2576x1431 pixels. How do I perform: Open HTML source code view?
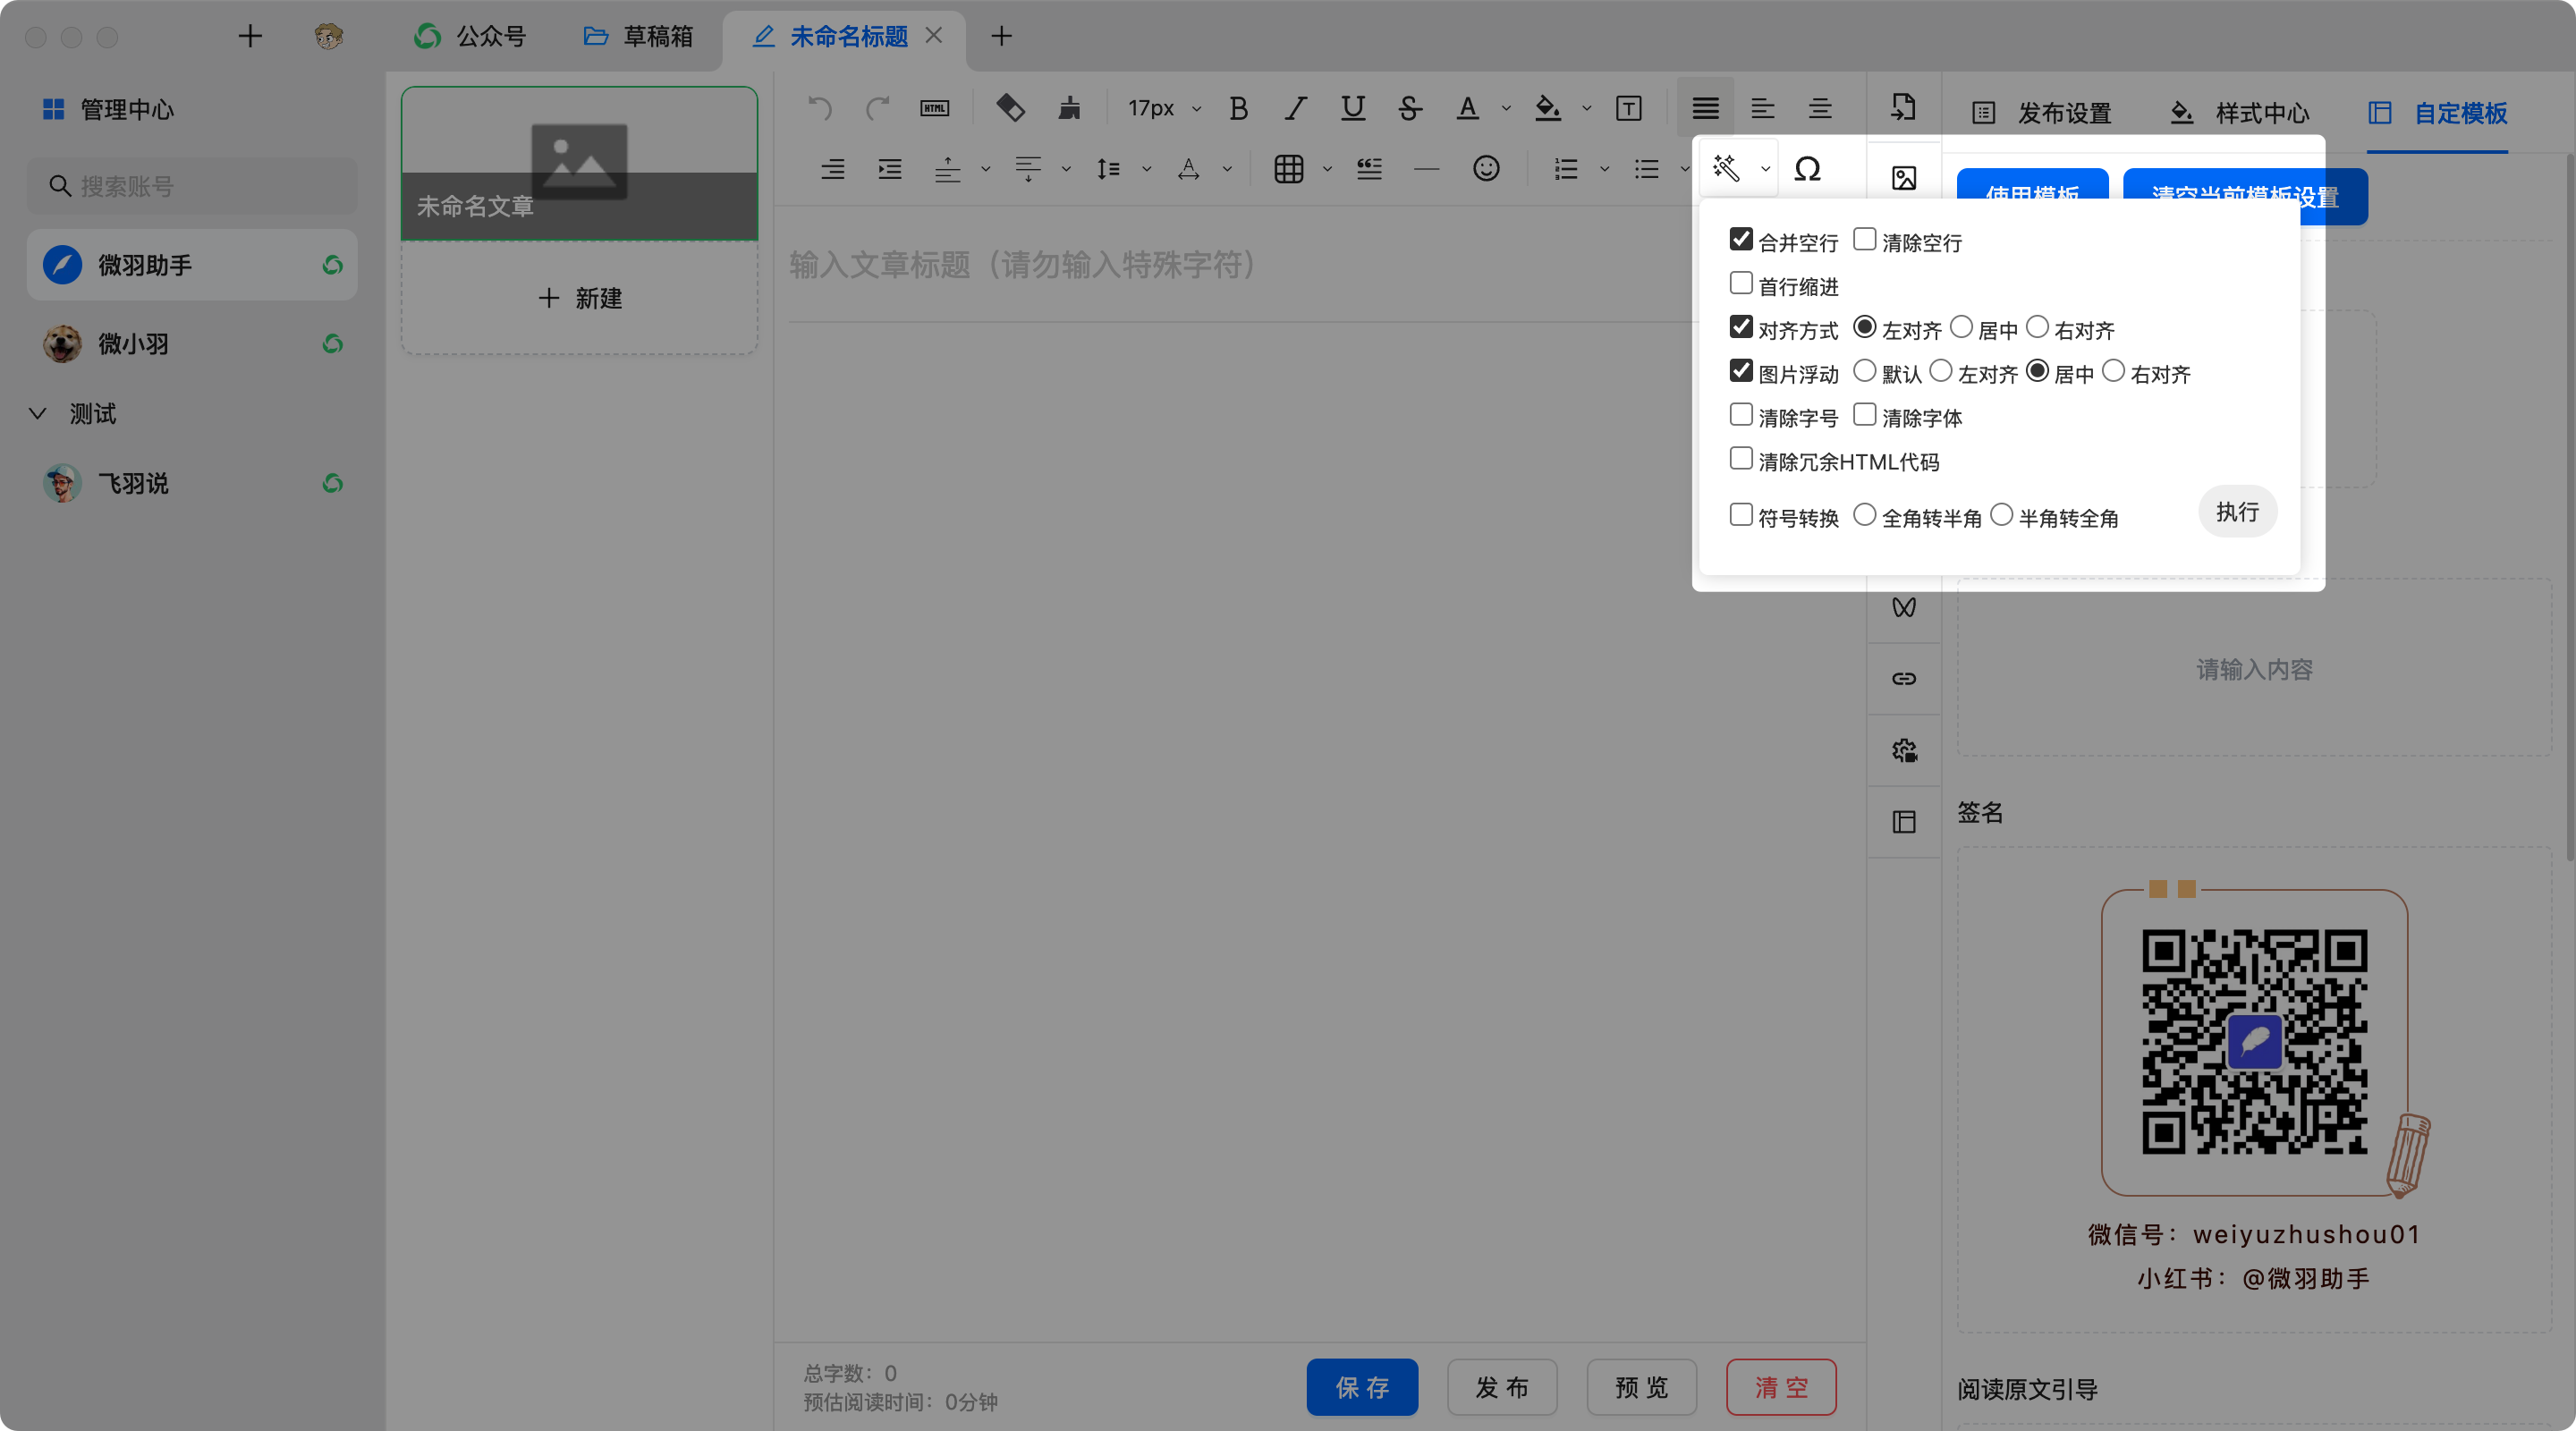coord(934,108)
